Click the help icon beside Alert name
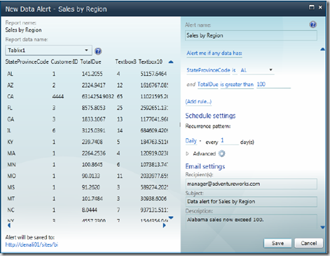The height and width of the screenshot is (256, 330). coord(313,25)
